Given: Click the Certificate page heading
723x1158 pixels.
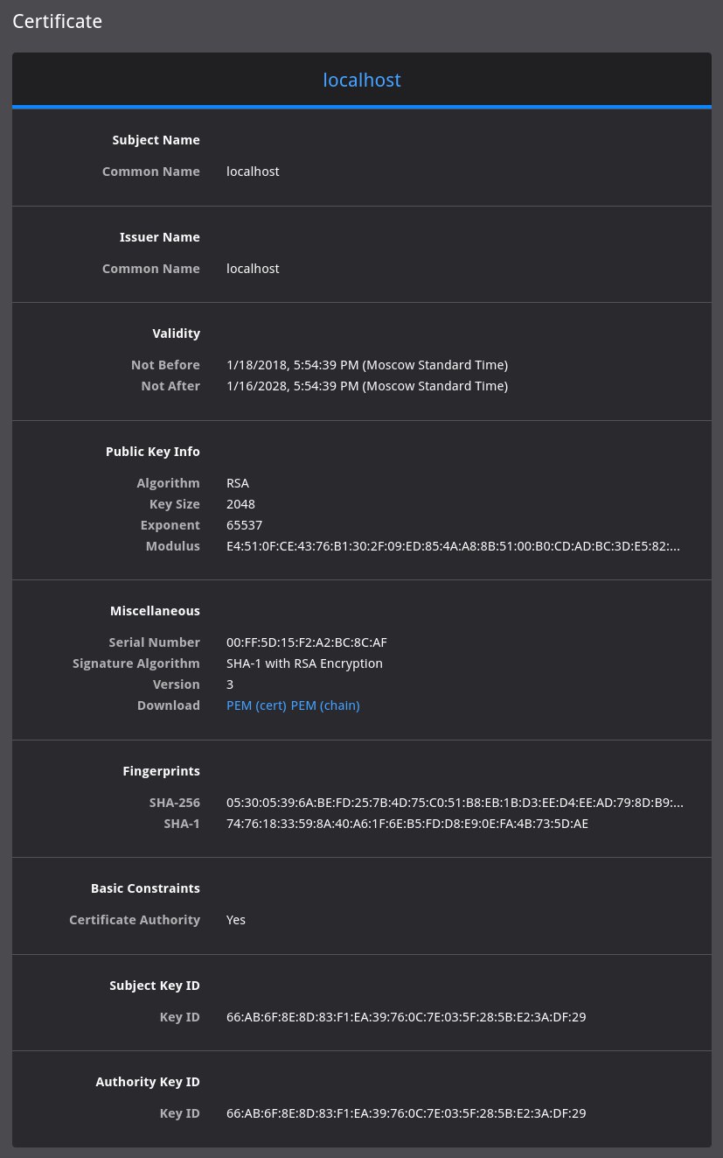Looking at the screenshot, I should tap(58, 21).
